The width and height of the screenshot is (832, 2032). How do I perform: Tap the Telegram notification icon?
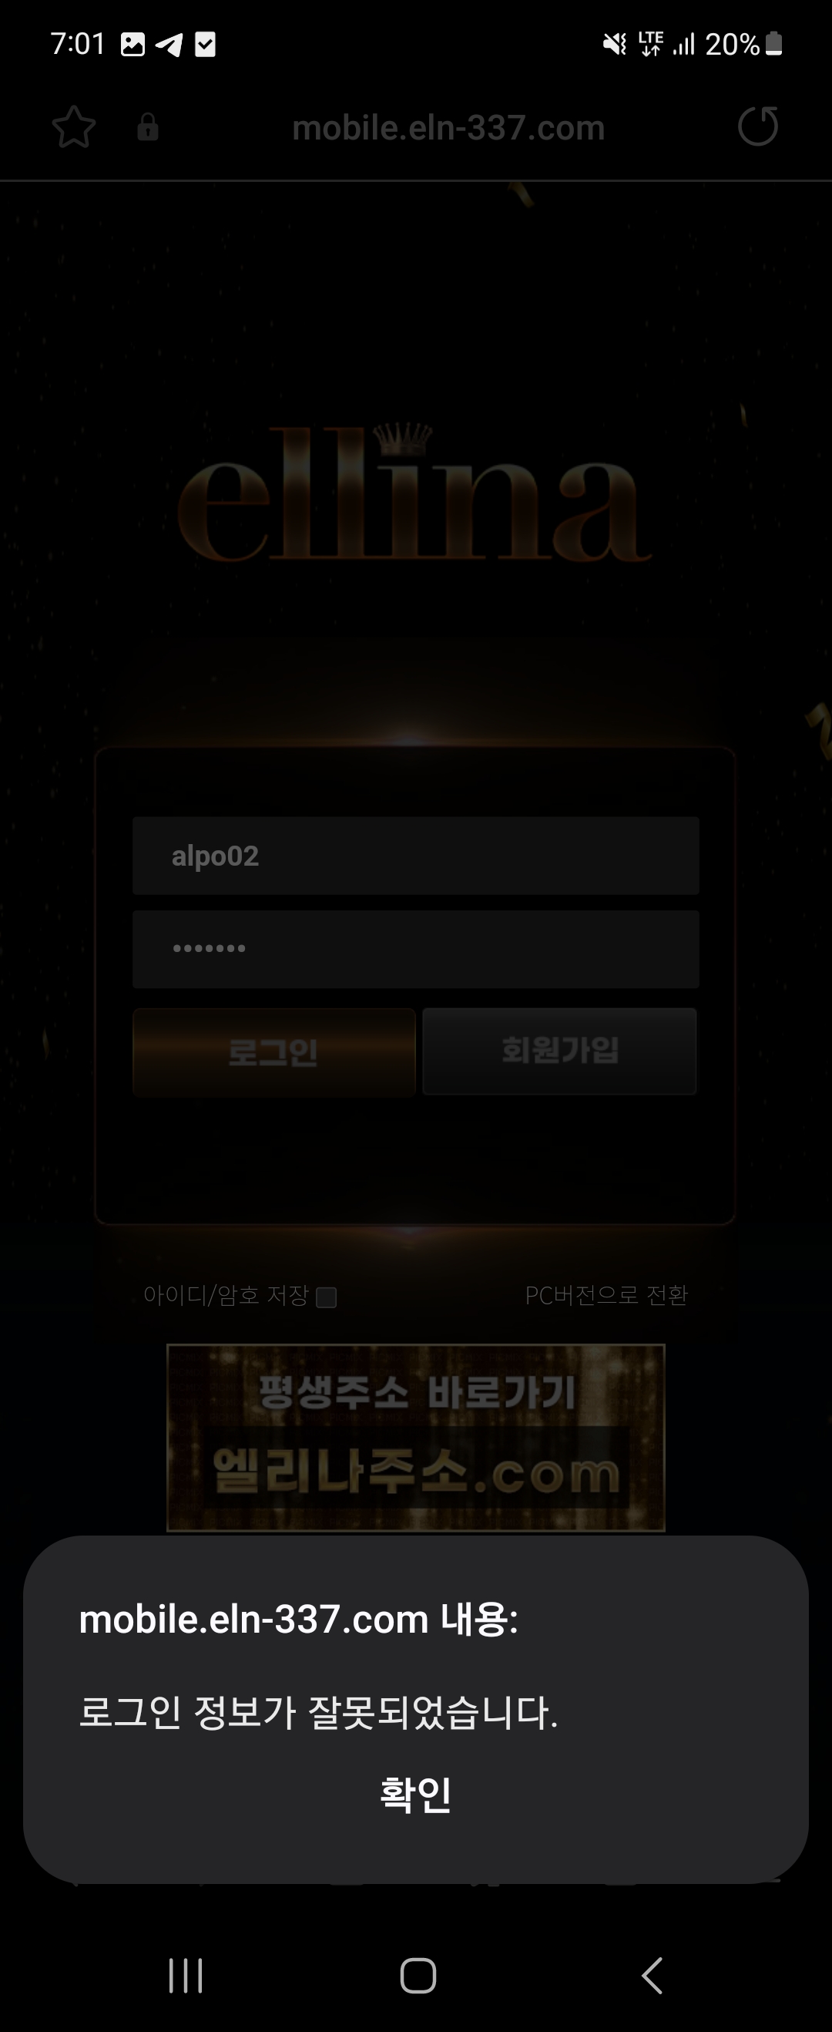click(x=169, y=44)
